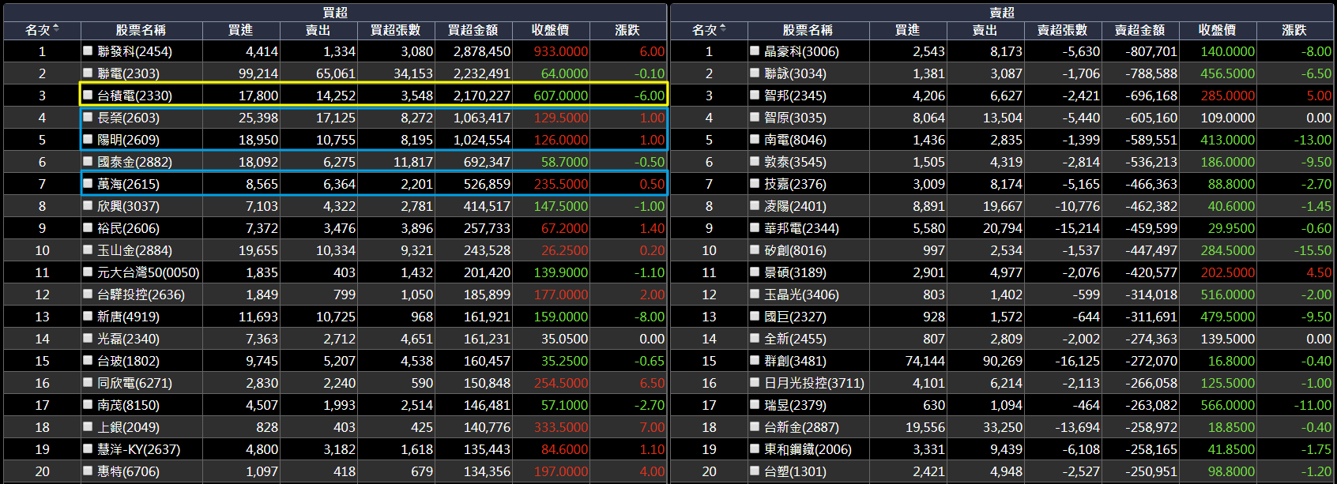1337x484 pixels.
Task: Open stock 全新(2455)
Action: [795, 339]
